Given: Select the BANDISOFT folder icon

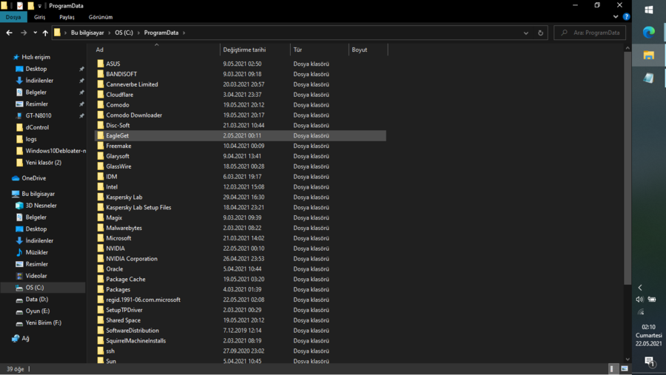Looking at the screenshot, I should tap(100, 74).
